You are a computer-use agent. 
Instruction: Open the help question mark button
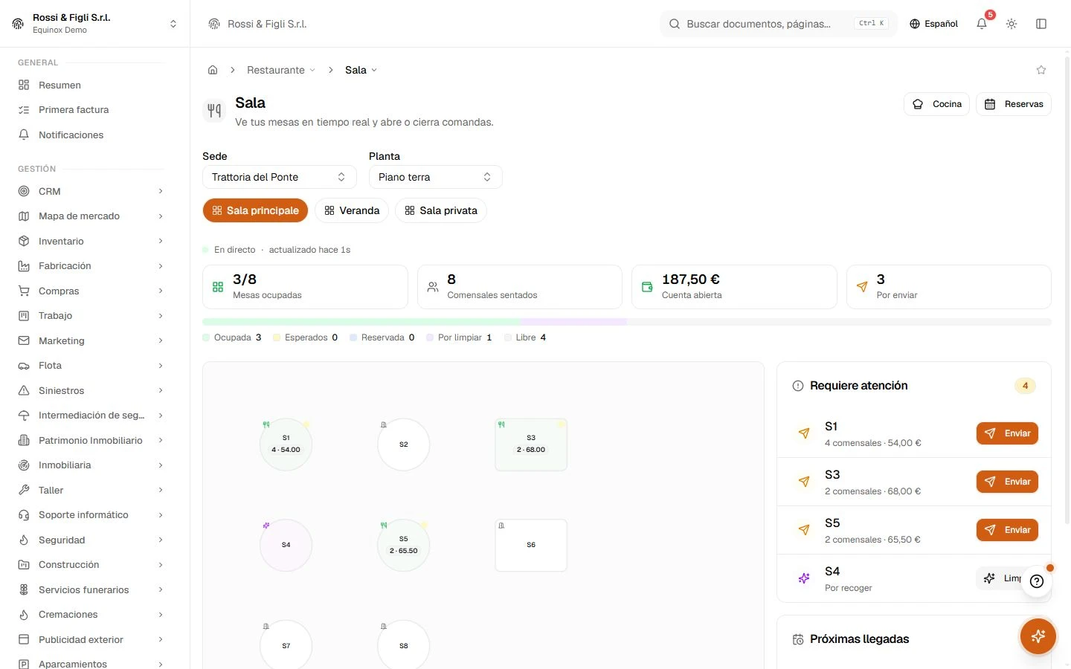pyautogui.click(x=1037, y=581)
